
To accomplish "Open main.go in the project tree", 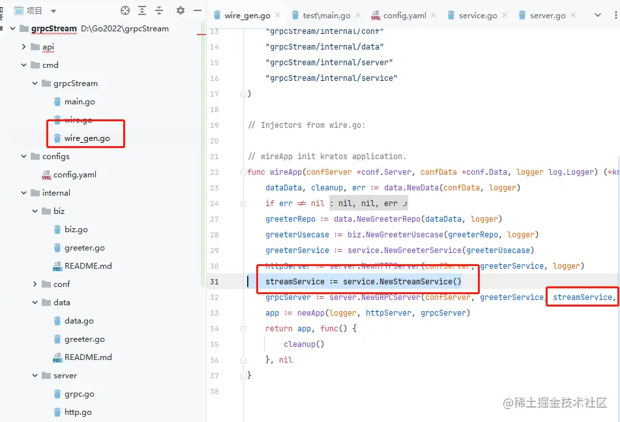I will pos(80,102).
